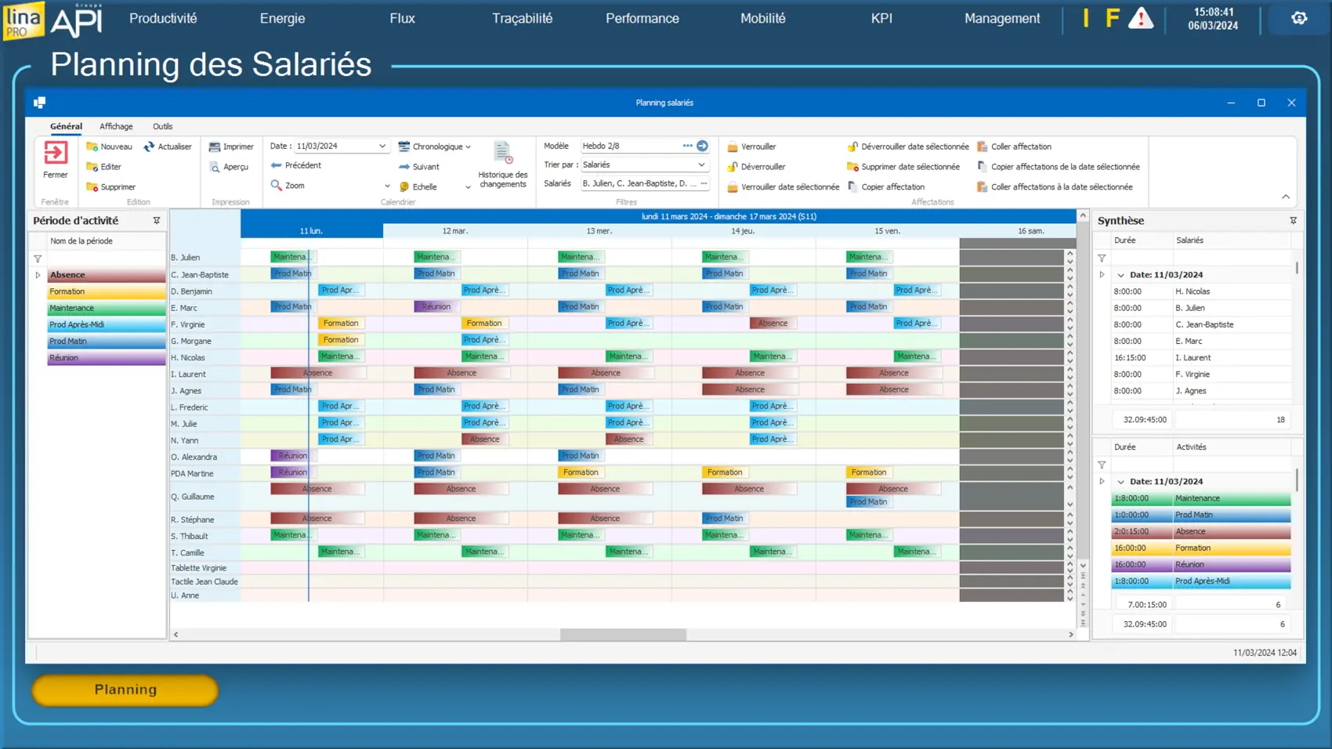Click the Verrouiller lock icon
This screenshot has width=1332, height=749.
[733, 147]
